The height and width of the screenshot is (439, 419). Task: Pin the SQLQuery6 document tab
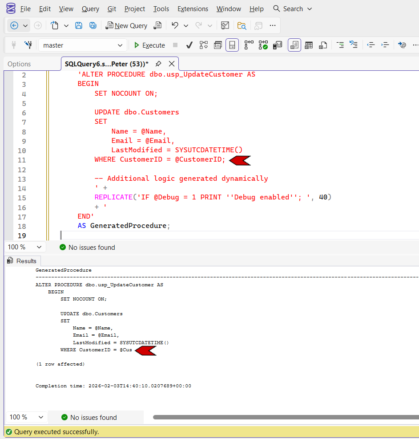pyautogui.click(x=158, y=64)
